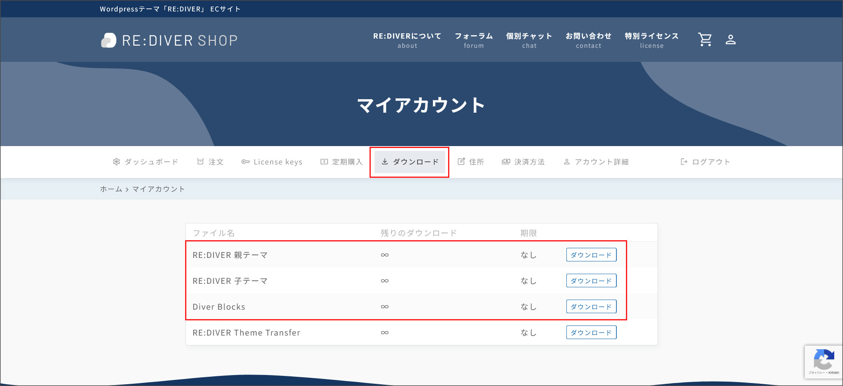Download the RE:DIVER 親テーマ file
Viewport: 843px width, 386px height.
click(591, 255)
